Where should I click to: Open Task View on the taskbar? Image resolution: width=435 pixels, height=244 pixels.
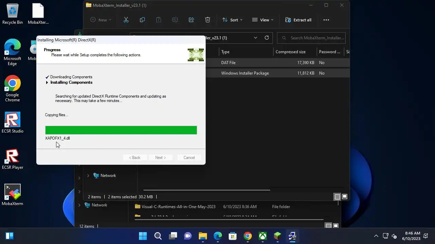(173, 236)
